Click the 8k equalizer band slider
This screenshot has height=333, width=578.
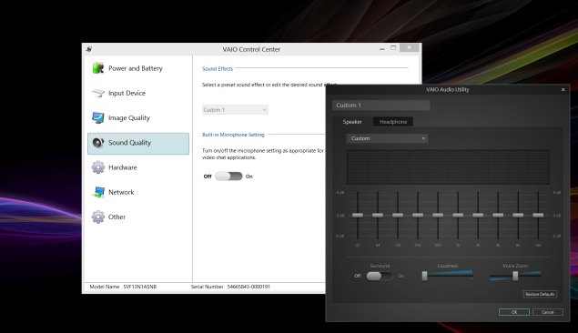518,215
